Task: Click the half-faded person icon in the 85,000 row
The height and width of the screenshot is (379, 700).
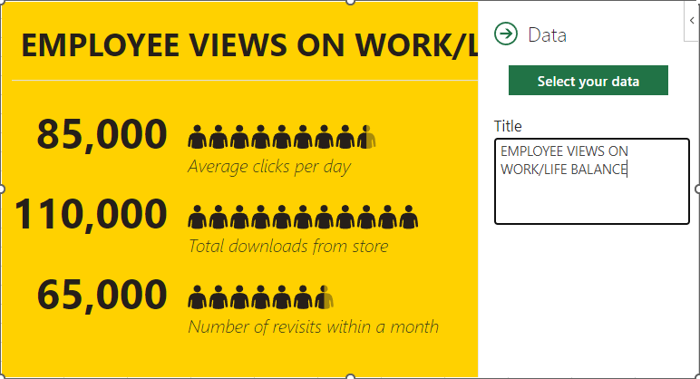Action: click(x=365, y=137)
